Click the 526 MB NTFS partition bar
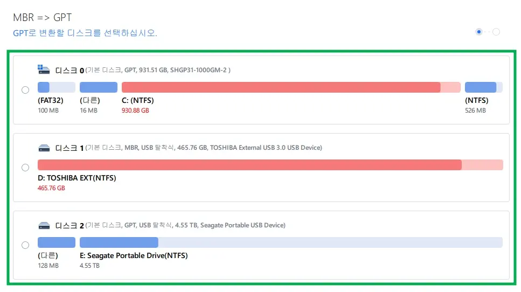Viewport: 521px width, 292px height. point(484,87)
